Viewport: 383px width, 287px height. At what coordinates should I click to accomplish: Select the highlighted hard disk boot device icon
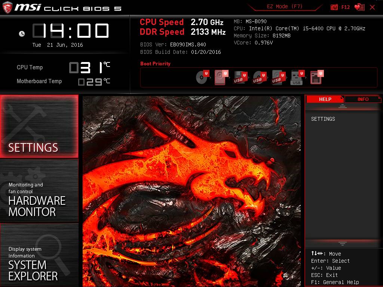point(221,77)
